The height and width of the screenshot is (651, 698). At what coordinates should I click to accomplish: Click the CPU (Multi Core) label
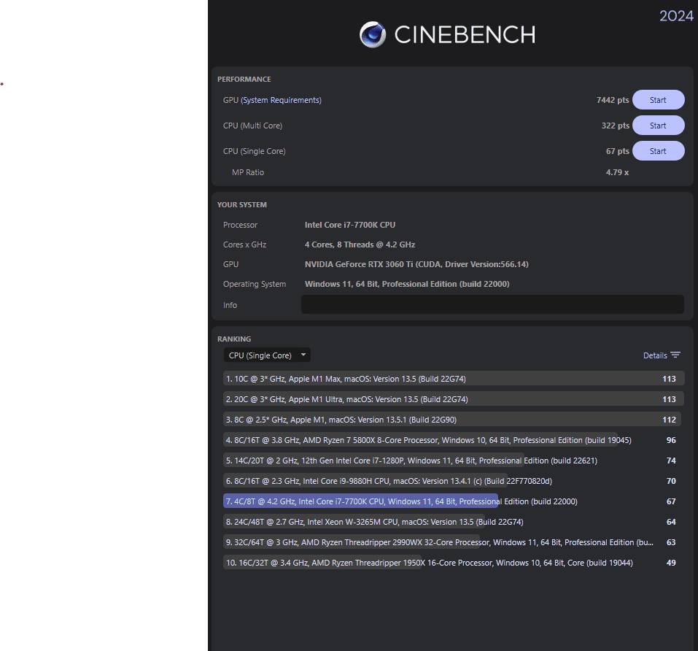coord(252,126)
